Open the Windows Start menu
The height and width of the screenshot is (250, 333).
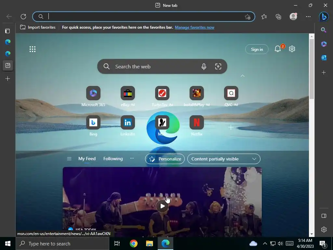(8, 243)
